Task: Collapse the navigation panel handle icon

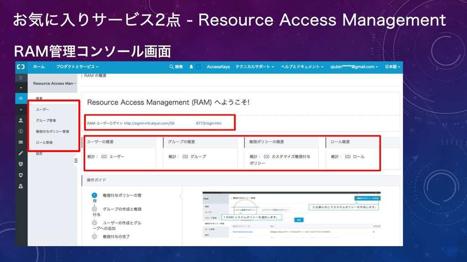Action: tap(76, 161)
